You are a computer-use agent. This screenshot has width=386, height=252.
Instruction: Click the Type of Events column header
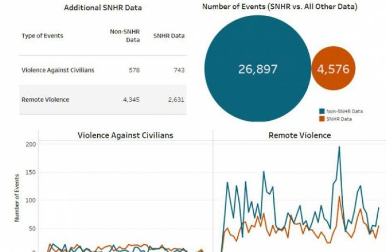(41, 35)
